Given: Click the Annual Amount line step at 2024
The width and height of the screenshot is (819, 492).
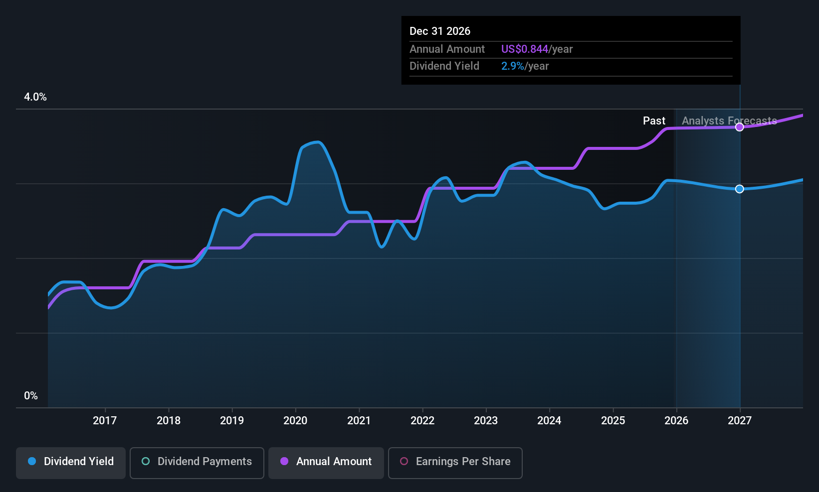Looking at the screenshot, I should (549, 168).
